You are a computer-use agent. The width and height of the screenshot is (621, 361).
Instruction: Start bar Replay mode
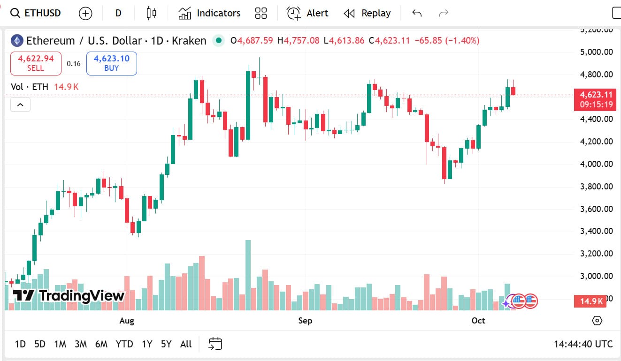[367, 13]
